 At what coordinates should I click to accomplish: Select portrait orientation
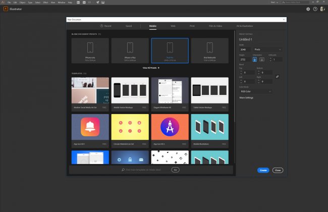(254, 60)
